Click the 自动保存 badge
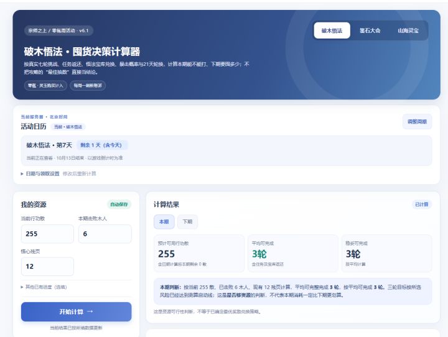Viewport: 448px width, 337px height. [119, 205]
